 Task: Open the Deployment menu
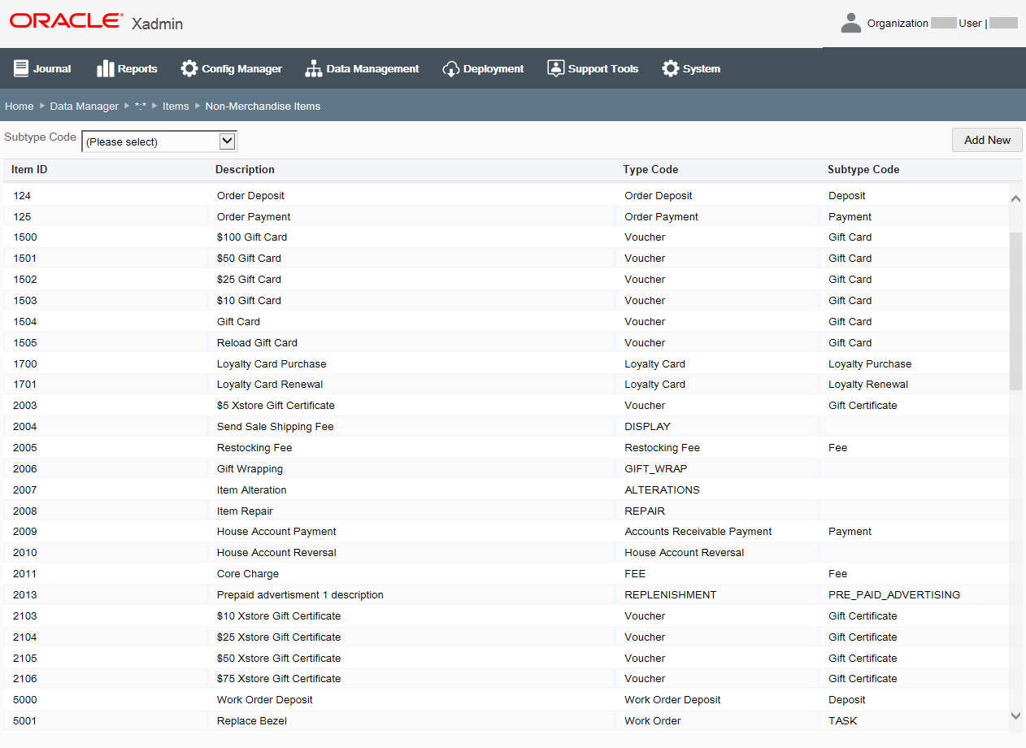pos(483,68)
